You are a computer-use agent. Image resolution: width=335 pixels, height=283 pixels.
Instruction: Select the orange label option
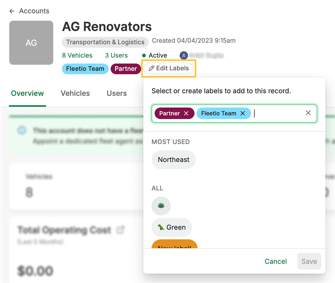(174, 244)
